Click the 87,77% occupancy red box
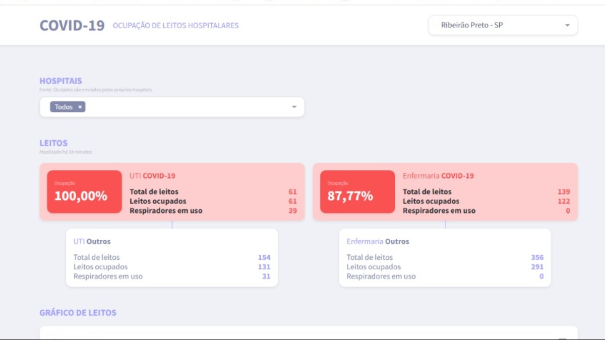Image resolution: width=605 pixels, height=340 pixels. click(x=357, y=192)
